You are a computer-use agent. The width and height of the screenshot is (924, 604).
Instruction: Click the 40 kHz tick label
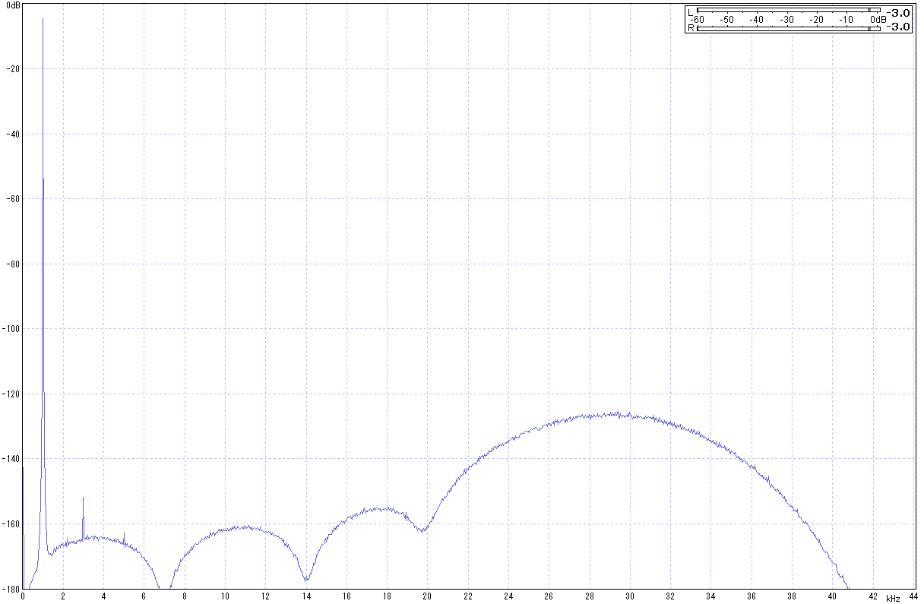[x=832, y=597]
